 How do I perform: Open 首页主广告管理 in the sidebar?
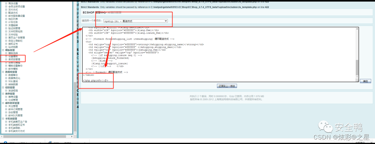point(17,37)
